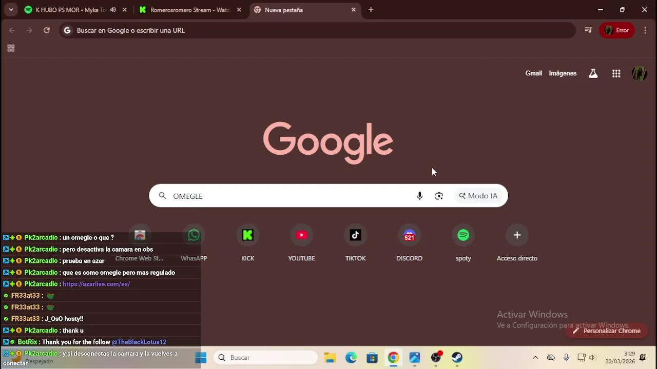Open Imágenes link
This screenshot has height=369, width=657.
coord(563,73)
